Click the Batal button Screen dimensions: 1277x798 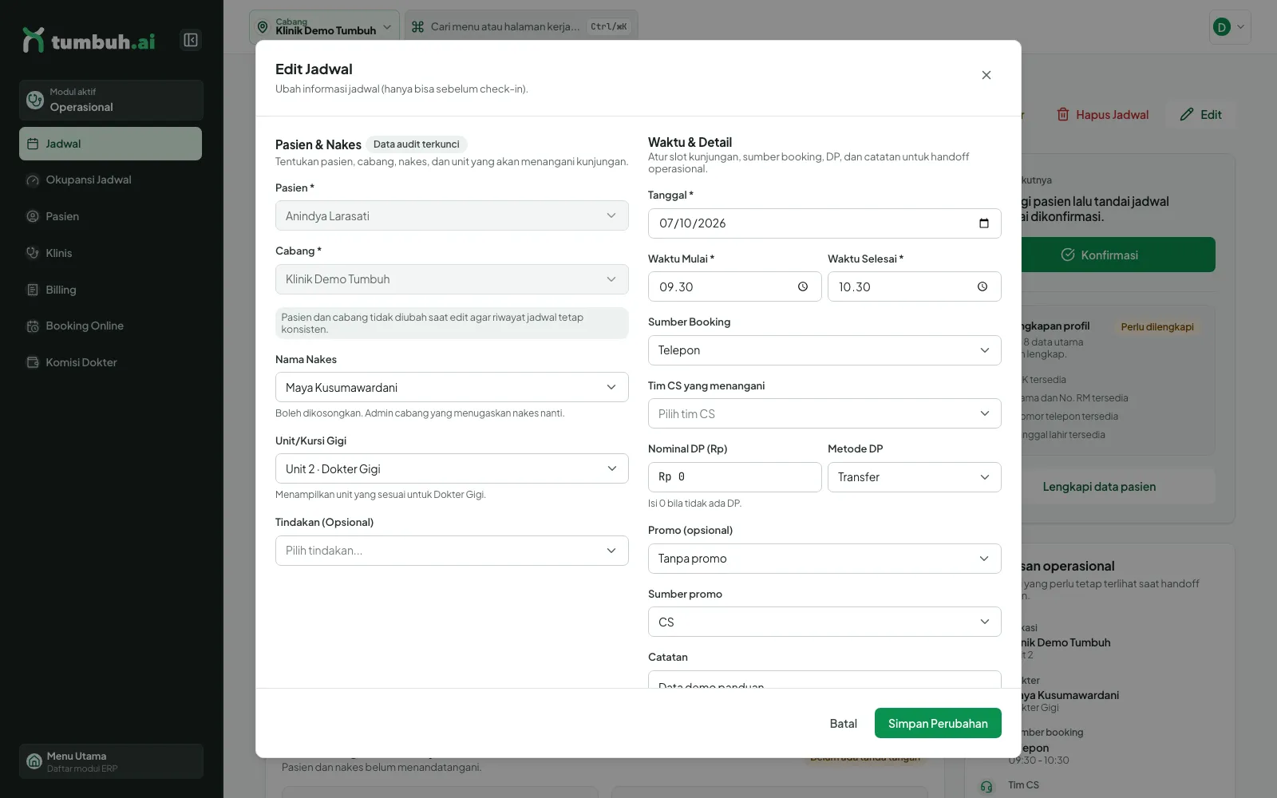click(843, 724)
